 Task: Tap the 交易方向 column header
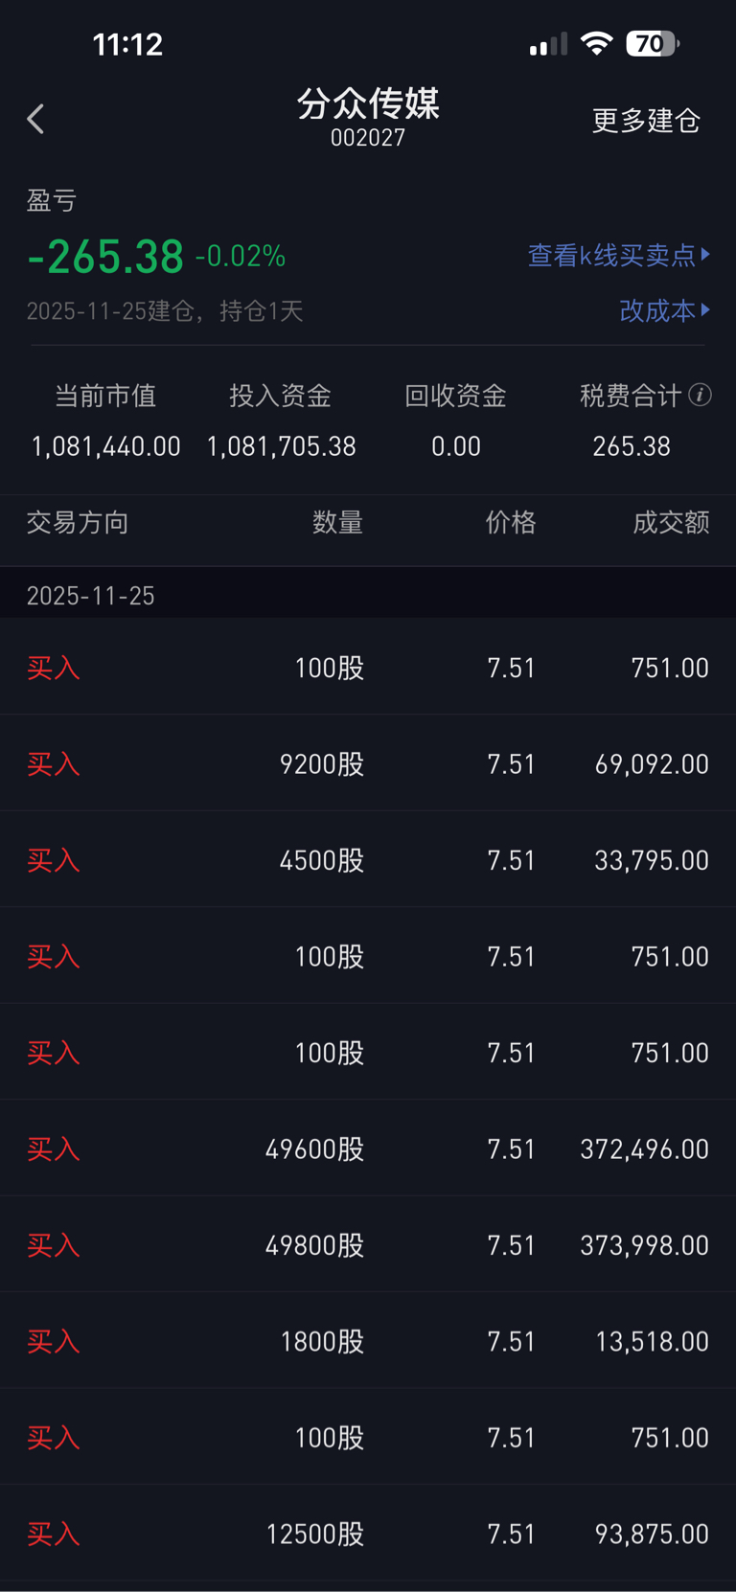pyautogui.click(x=78, y=522)
